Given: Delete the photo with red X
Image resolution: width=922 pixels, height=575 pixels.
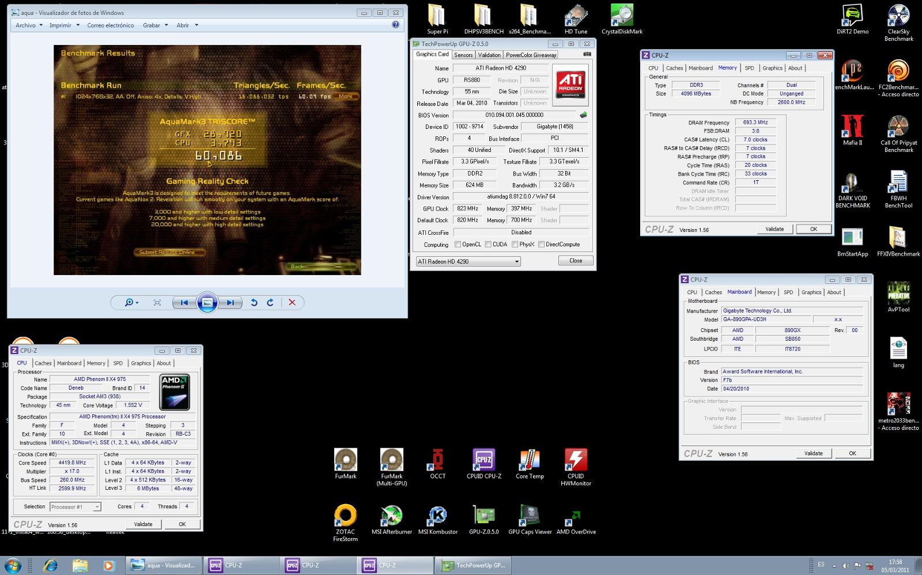Looking at the screenshot, I should coord(292,303).
